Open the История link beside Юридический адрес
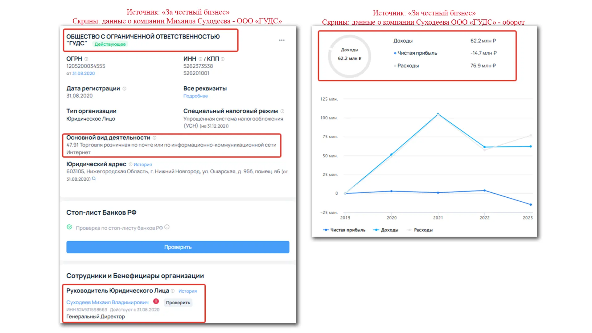 click(142, 165)
